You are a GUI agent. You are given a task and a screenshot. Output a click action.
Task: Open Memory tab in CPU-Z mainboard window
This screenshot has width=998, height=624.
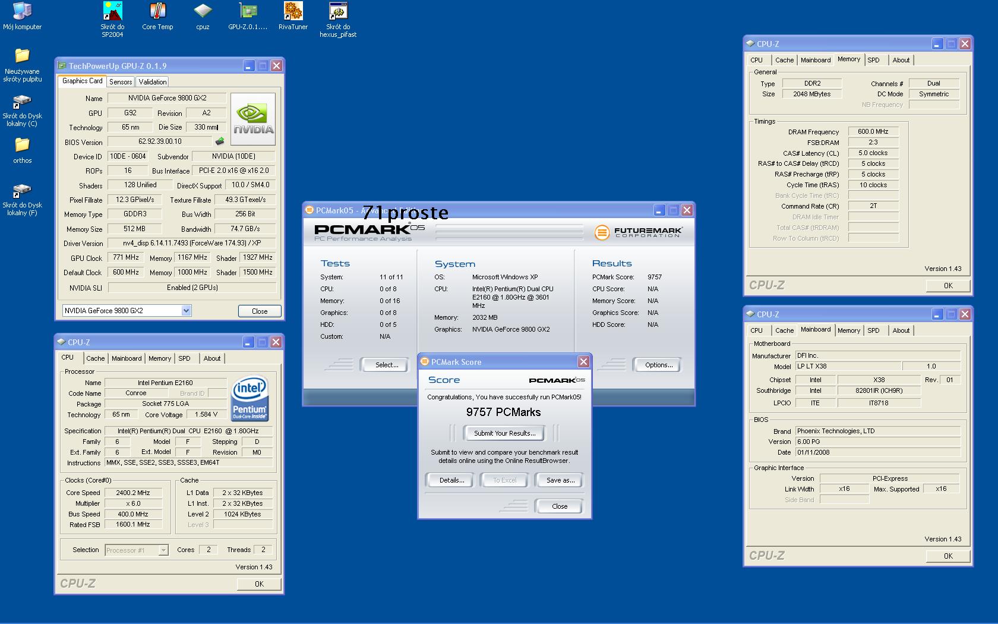click(848, 330)
